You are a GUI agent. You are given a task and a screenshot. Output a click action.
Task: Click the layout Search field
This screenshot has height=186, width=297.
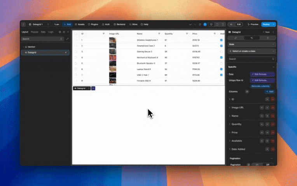point(42,39)
